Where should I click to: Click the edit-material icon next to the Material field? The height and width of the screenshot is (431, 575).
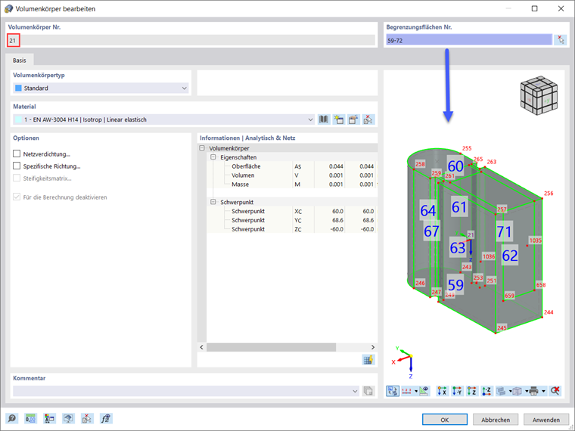[x=353, y=119]
